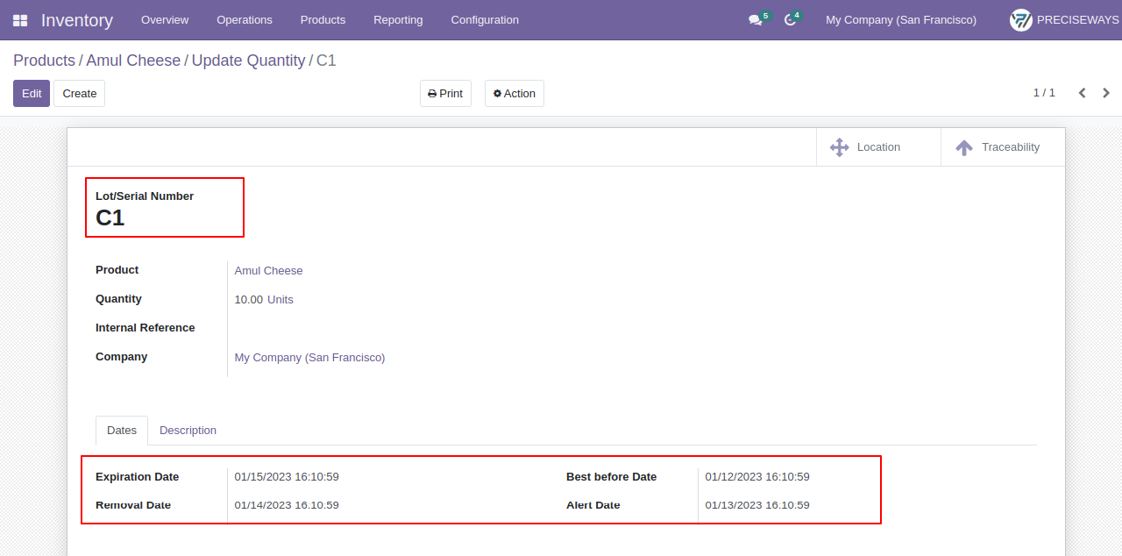Screen dimensions: 1122x556
Task: Open the conversations chat bubble icon
Action: click(755, 20)
